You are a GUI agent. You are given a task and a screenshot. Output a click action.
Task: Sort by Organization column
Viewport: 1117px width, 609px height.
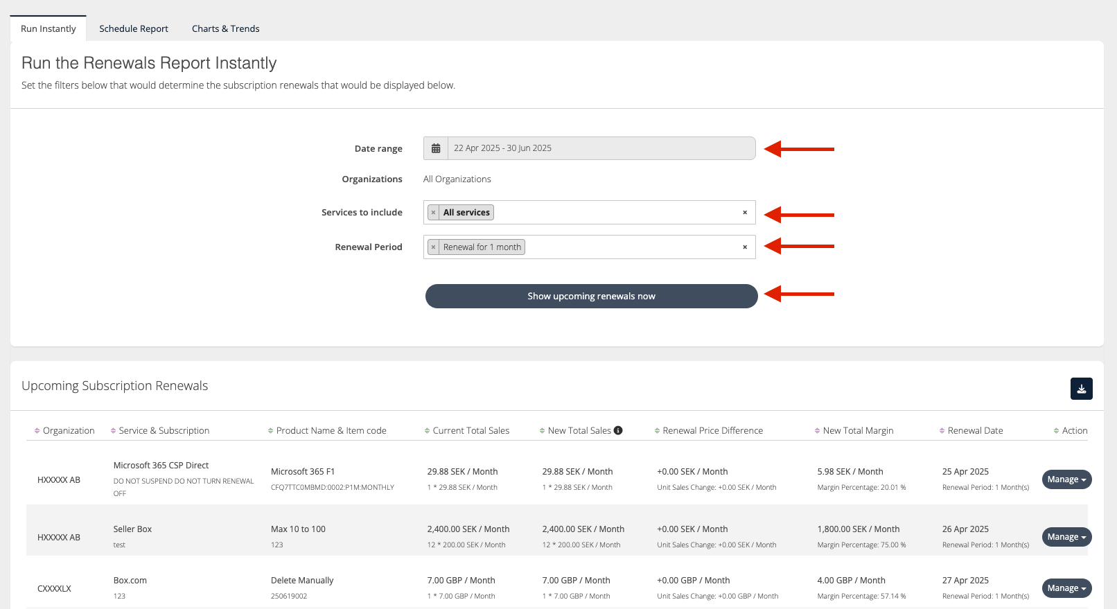click(x=68, y=431)
